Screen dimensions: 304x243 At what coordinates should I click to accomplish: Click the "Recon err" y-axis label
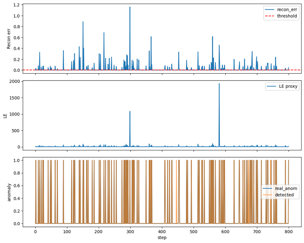9,38
